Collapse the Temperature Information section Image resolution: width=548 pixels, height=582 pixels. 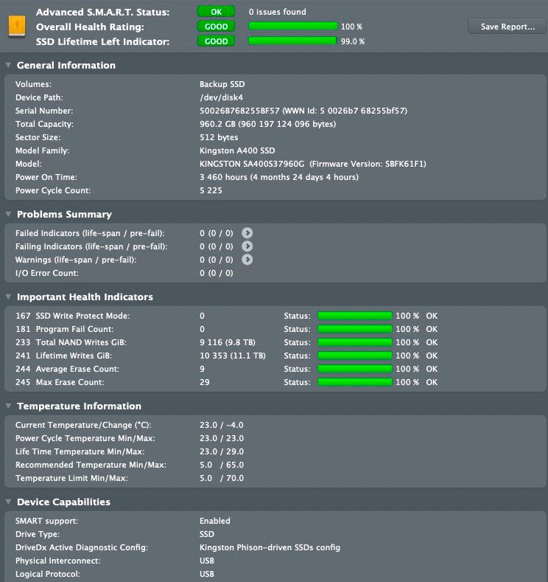pos(8,406)
